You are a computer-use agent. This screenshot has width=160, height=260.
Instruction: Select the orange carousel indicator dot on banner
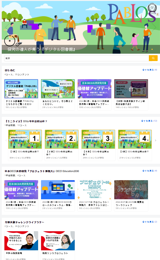tap(152, 49)
